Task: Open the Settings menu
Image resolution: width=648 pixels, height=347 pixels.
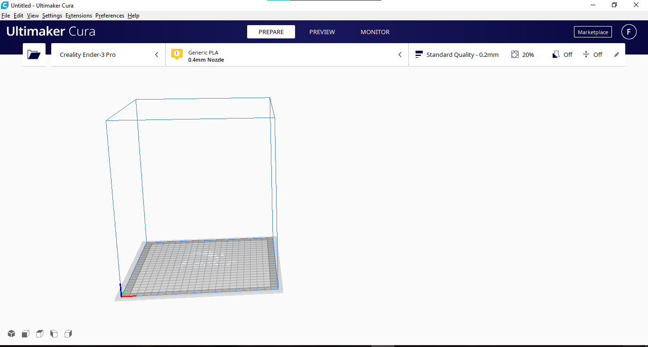Action: [x=52, y=16]
